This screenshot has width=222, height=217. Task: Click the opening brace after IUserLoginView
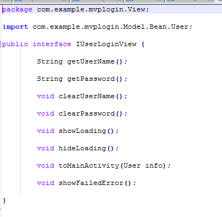(x=143, y=44)
